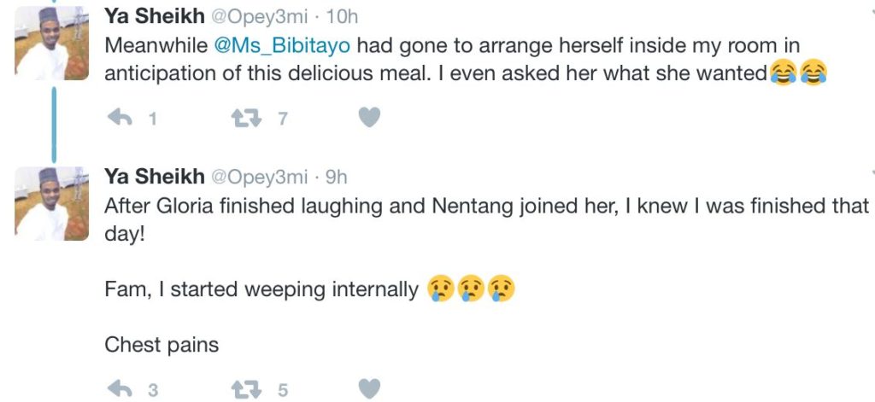Click Ya Sheikh's avatar on the 9h tweet
The height and width of the screenshot is (402, 875).
point(52,203)
